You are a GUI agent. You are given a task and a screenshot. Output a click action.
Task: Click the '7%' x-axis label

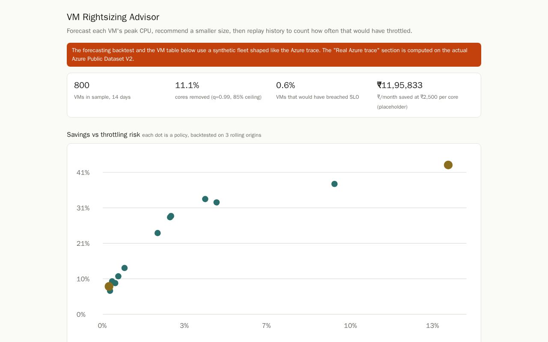pos(266,326)
